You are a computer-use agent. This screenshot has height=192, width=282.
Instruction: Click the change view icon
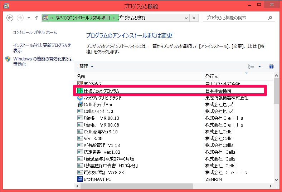[x=251, y=66]
